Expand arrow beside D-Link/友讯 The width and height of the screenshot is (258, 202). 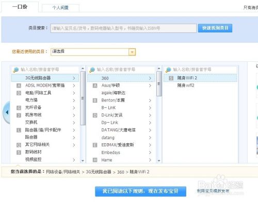(x=150, y=115)
